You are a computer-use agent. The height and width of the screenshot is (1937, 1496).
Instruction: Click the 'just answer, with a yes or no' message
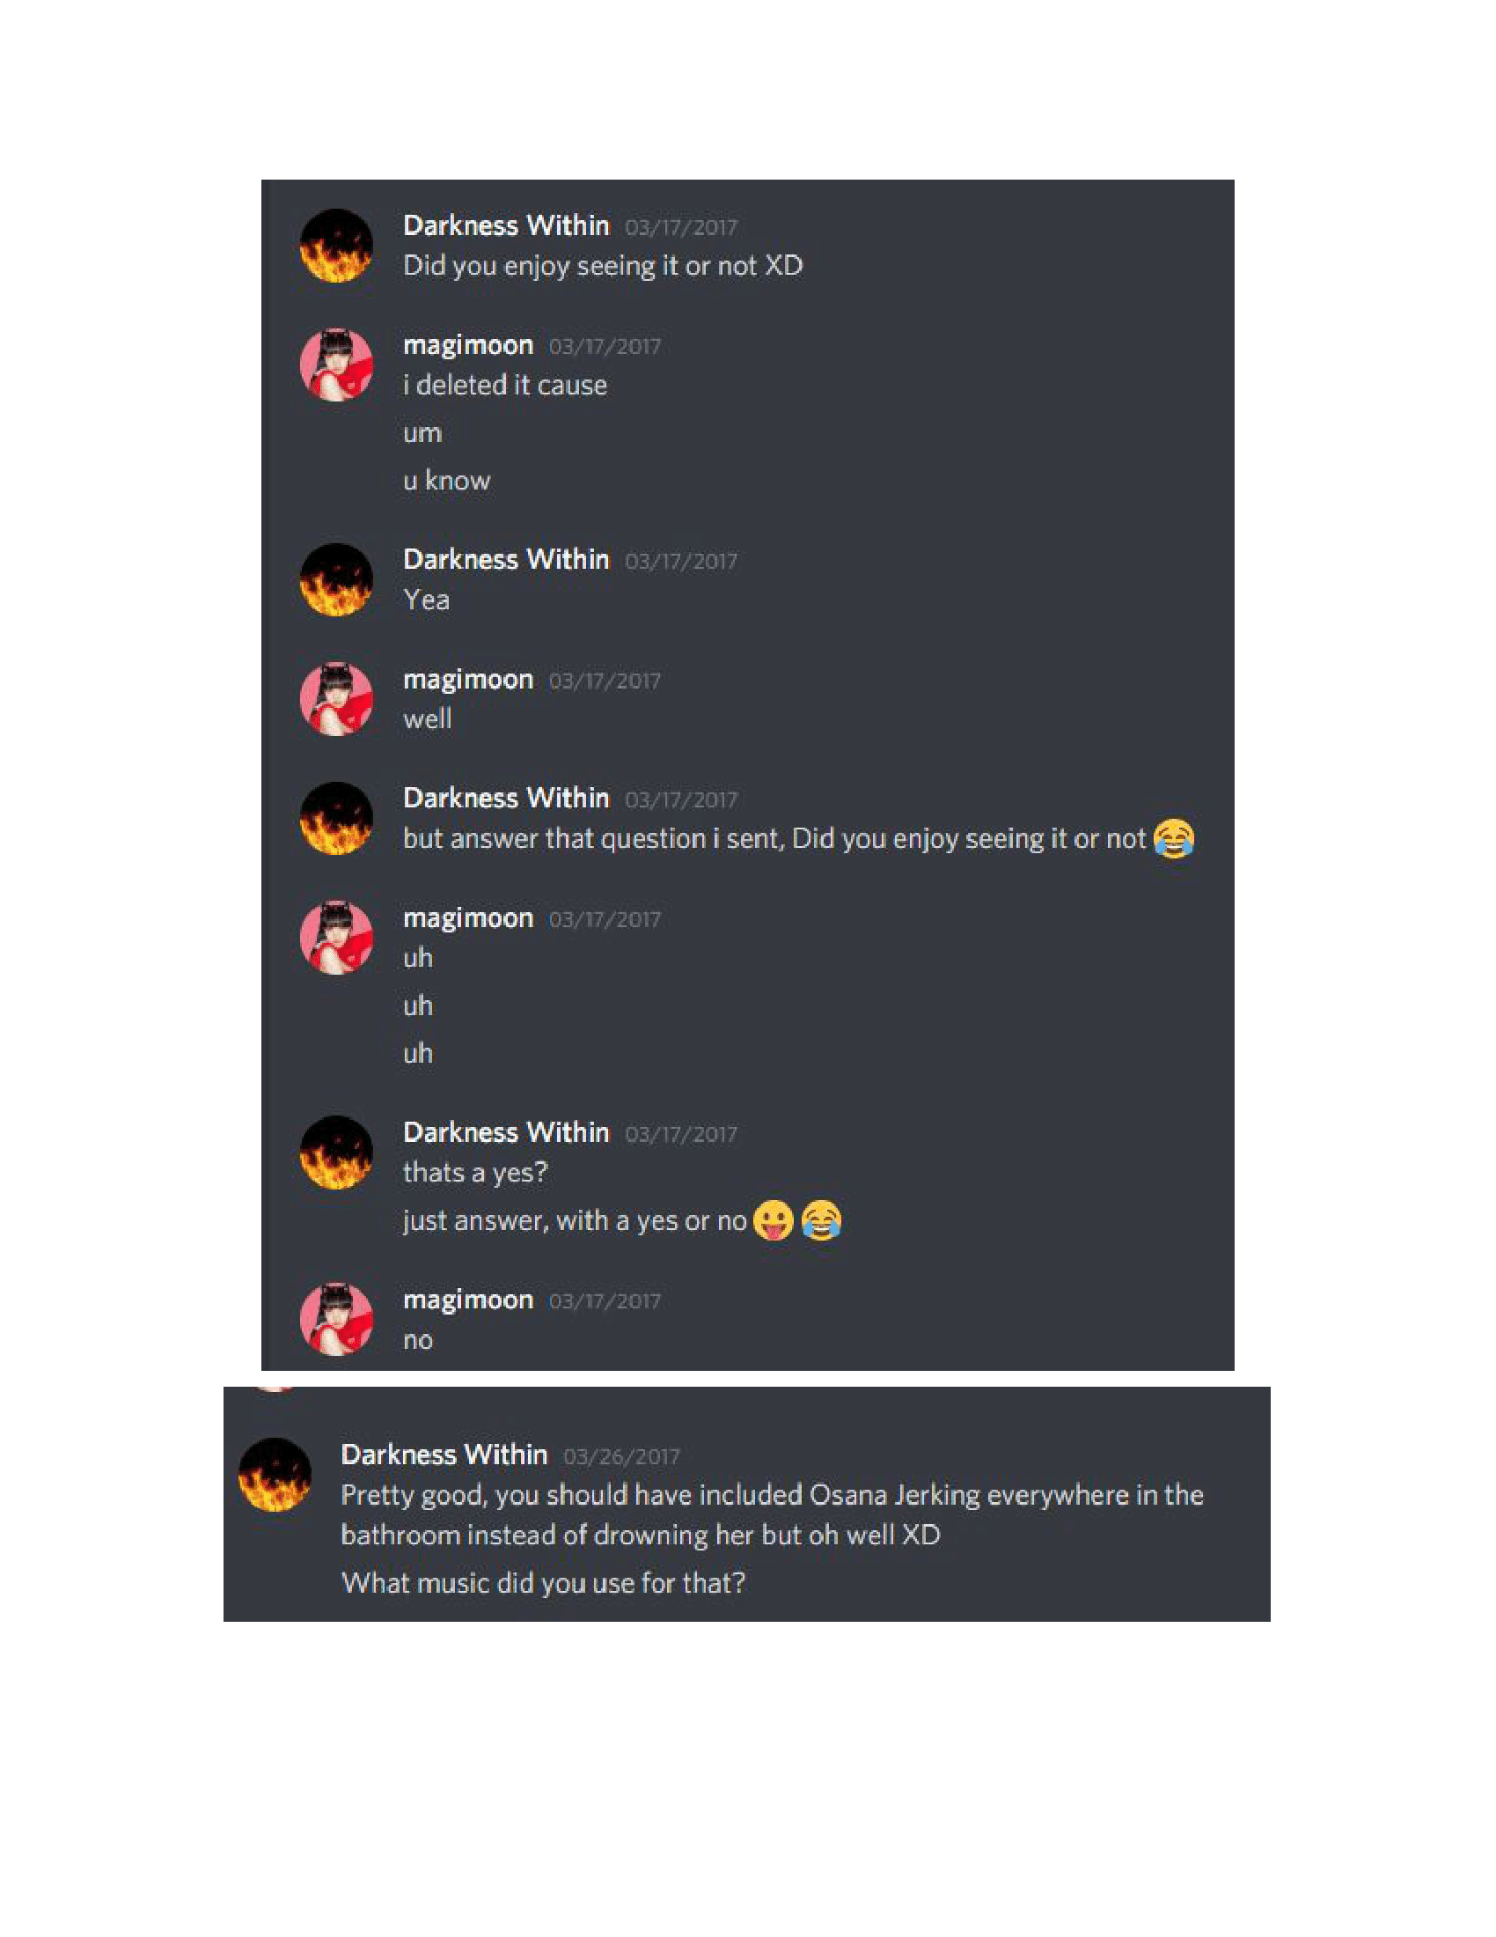[x=576, y=1220]
